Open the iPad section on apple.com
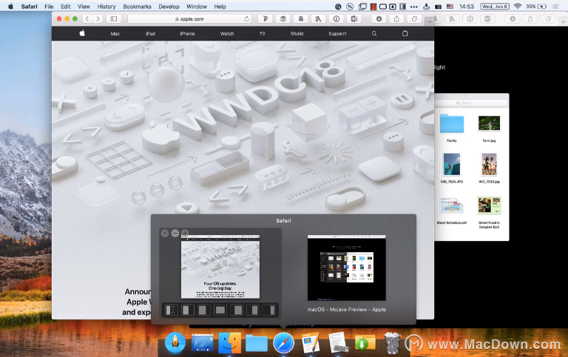The height and width of the screenshot is (357, 568). tap(150, 34)
